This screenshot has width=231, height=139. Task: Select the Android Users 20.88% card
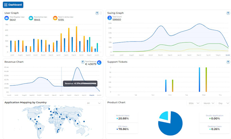click(123, 117)
